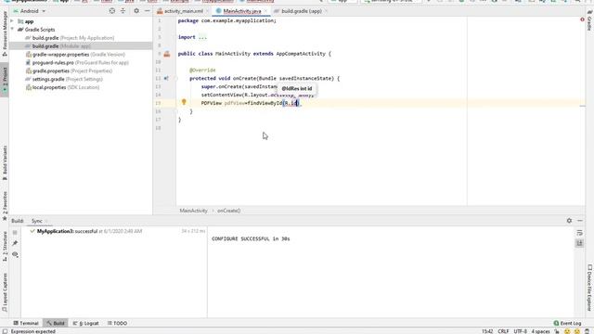Image resolution: width=594 pixels, height=334 pixels.
Task: Open Project panel settings gear
Action: (x=136, y=11)
